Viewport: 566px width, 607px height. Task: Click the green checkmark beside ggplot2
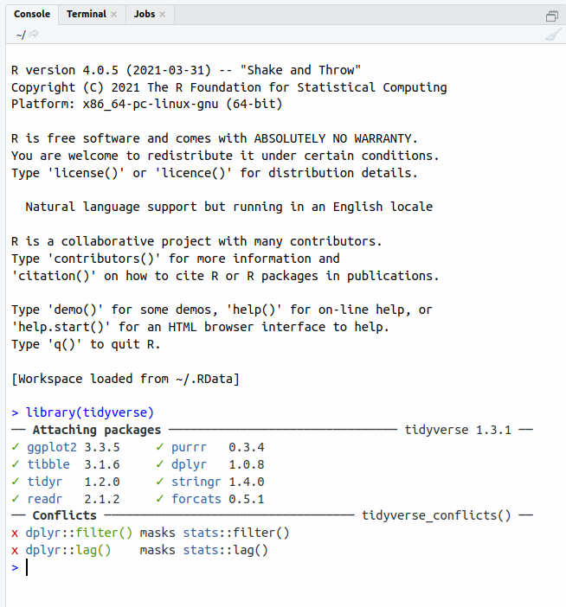coord(15,447)
